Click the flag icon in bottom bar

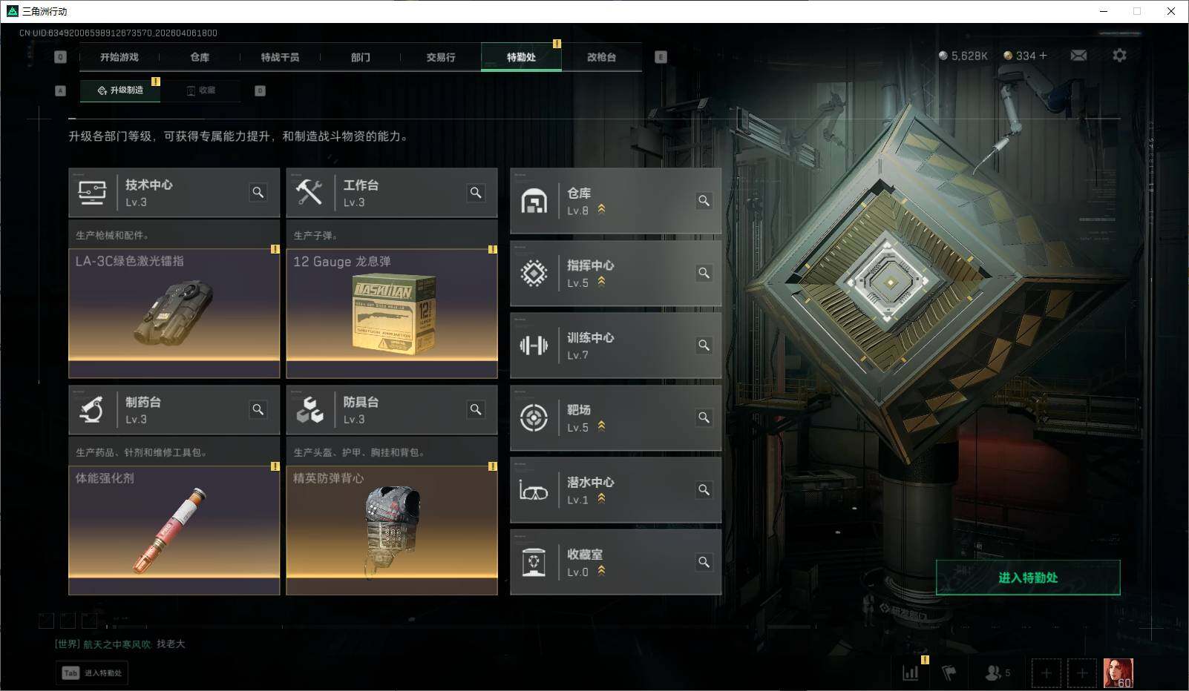coord(949,673)
